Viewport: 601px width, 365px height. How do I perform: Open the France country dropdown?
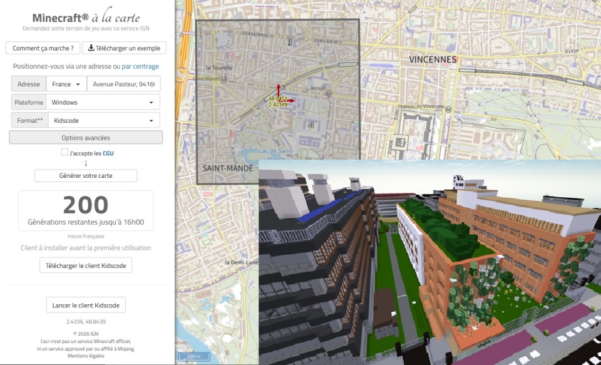(66, 84)
